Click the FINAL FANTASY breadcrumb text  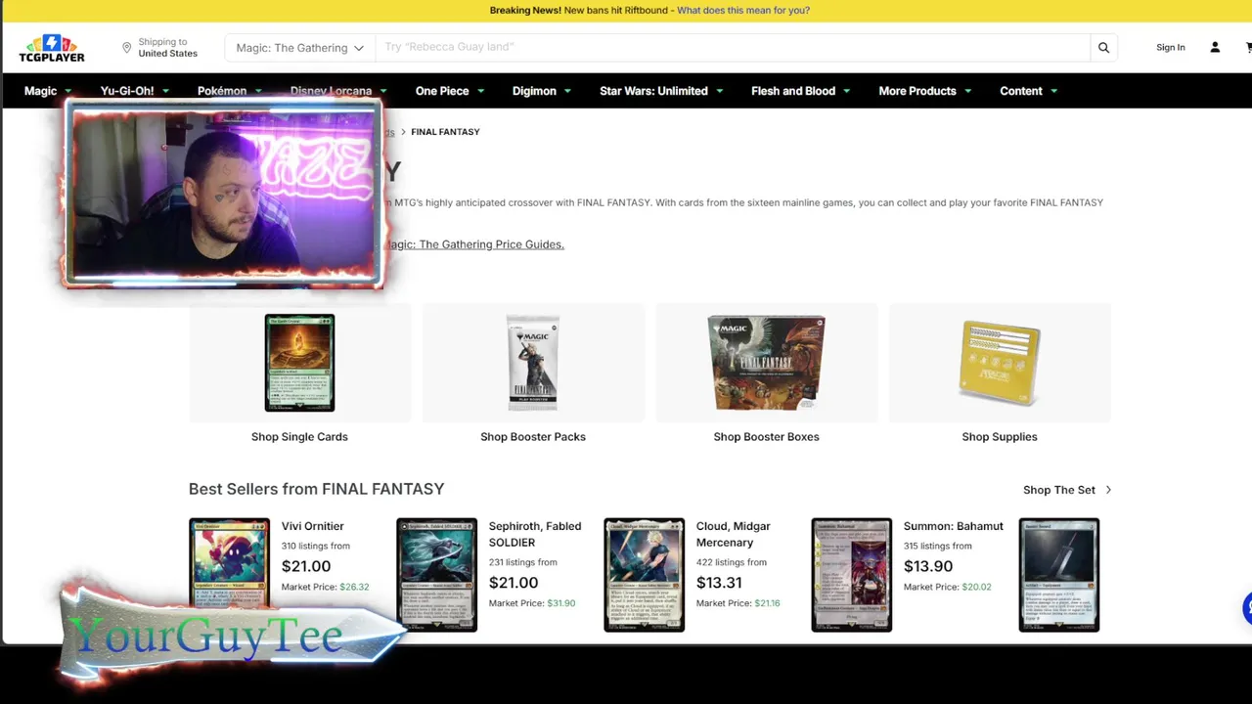[x=445, y=132]
